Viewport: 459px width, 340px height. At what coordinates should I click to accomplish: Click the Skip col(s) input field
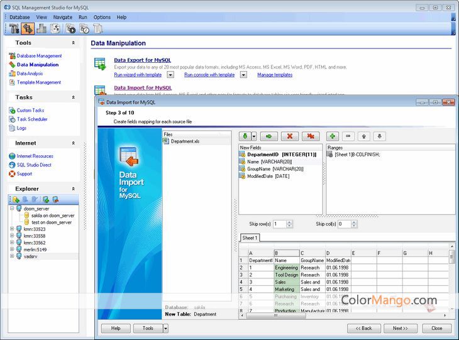click(345, 224)
